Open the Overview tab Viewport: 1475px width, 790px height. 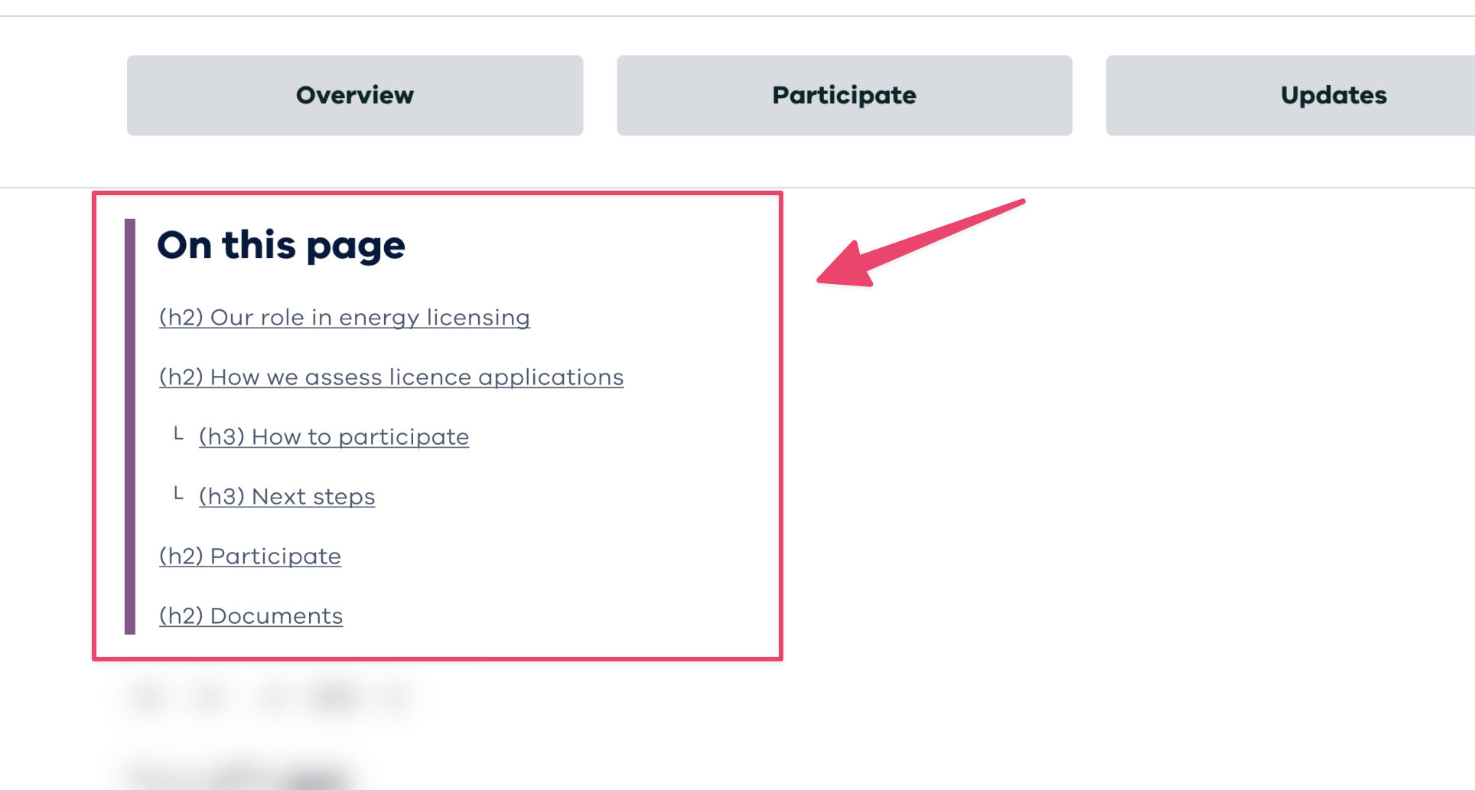pyautogui.click(x=355, y=96)
